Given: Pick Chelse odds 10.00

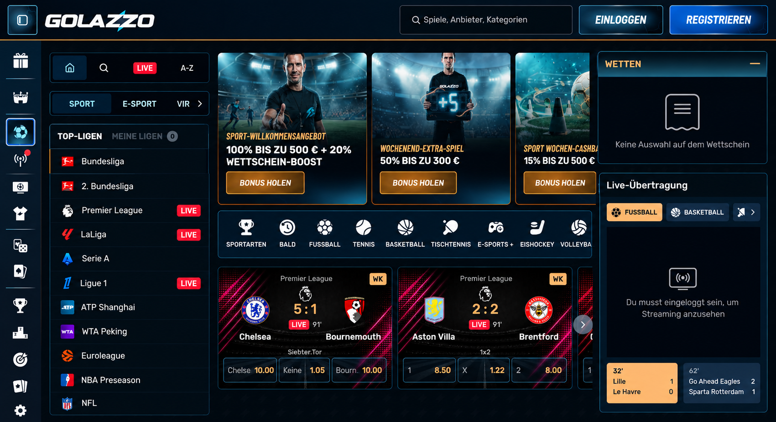Looking at the screenshot, I should click(250, 370).
